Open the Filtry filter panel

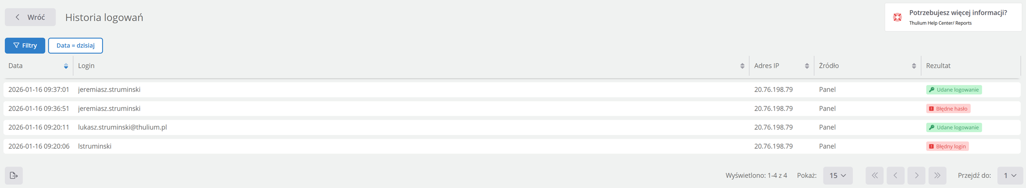click(x=25, y=45)
